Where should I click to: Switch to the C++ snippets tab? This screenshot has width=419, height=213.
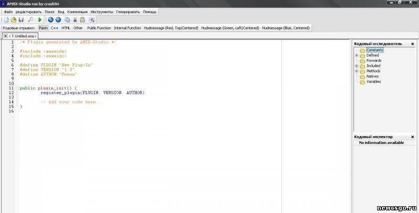tap(54, 28)
